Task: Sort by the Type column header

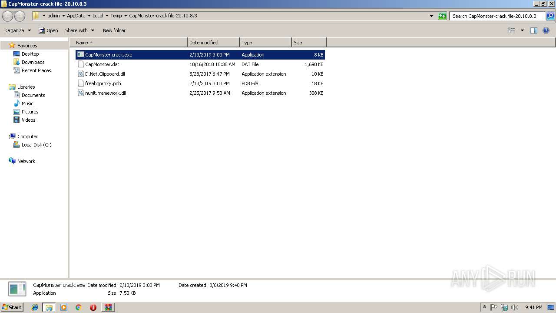Action: (x=265, y=43)
